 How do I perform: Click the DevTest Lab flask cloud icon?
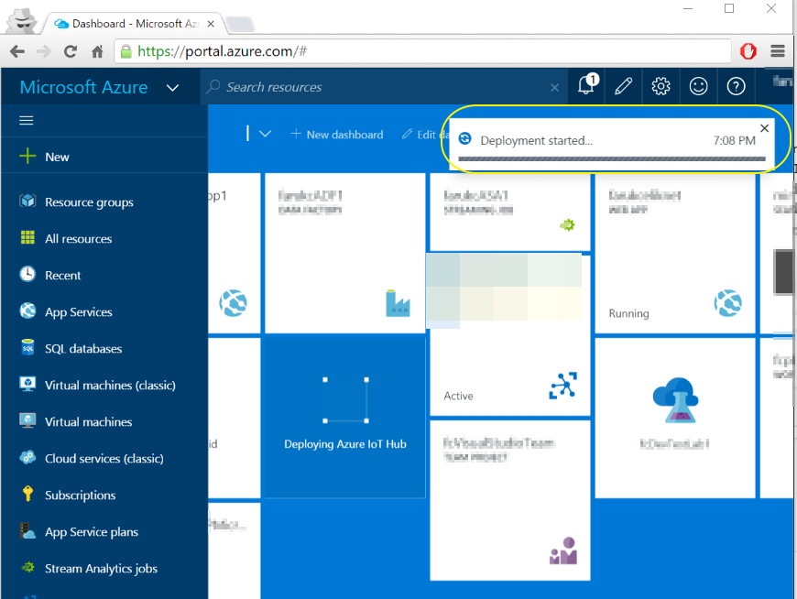coord(675,400)
